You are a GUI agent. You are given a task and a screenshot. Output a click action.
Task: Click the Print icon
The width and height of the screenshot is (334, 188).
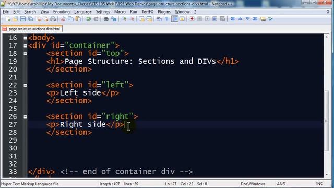point(53,19)
